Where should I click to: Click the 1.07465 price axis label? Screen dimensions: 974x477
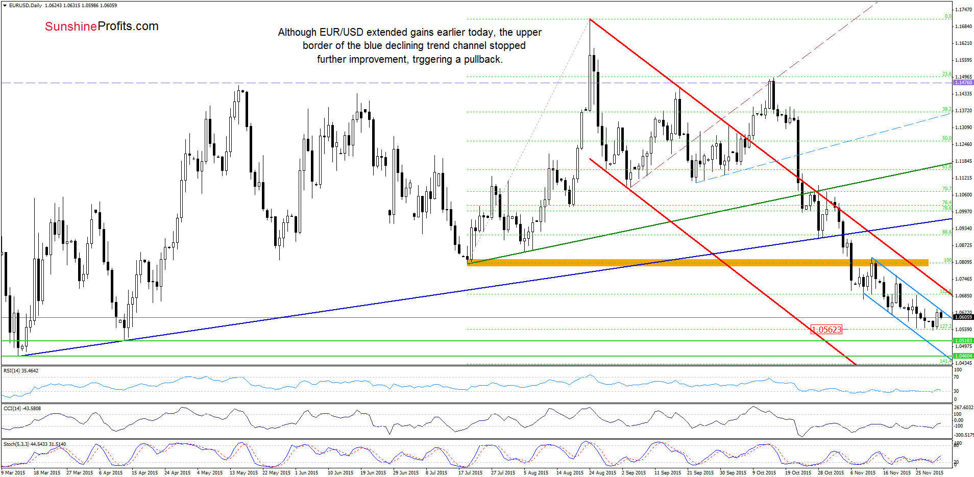963,279
